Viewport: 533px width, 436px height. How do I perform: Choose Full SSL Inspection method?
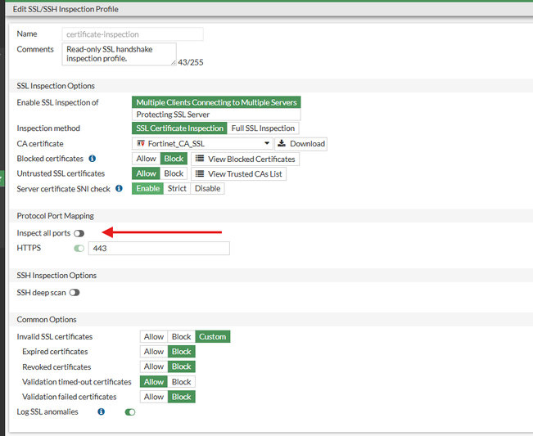[263, 128]
